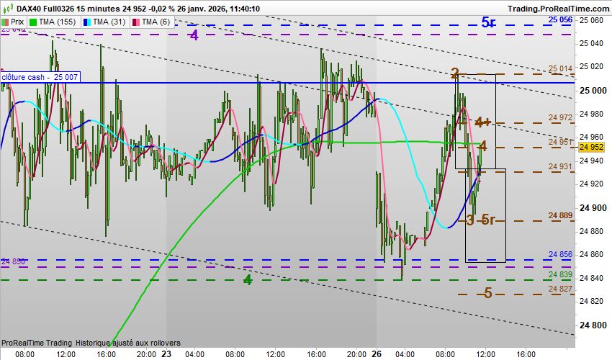Image resolution: width=612 pixels, height=360 pixels.
Task: Click the brown '4+' wave label
Action: point(482,122)
